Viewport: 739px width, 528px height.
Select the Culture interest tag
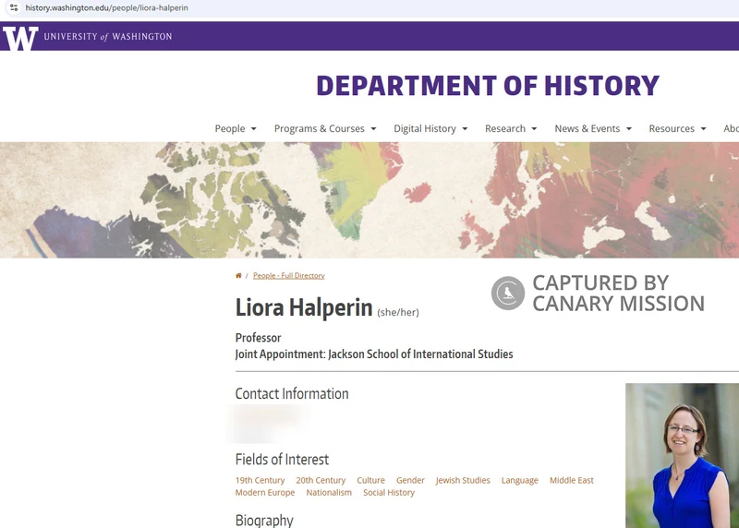point(370,480)
